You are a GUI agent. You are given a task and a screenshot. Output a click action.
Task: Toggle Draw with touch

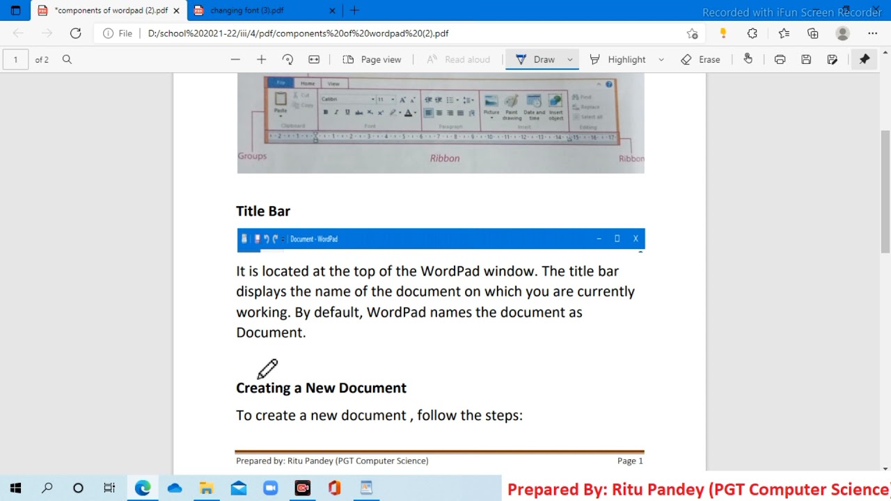pyautogui.click(x=748, y=59)
